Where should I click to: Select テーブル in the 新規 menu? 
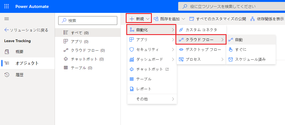click(152, 79)
